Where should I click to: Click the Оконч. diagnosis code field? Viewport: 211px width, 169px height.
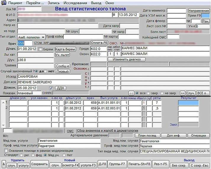pos(99,54)
